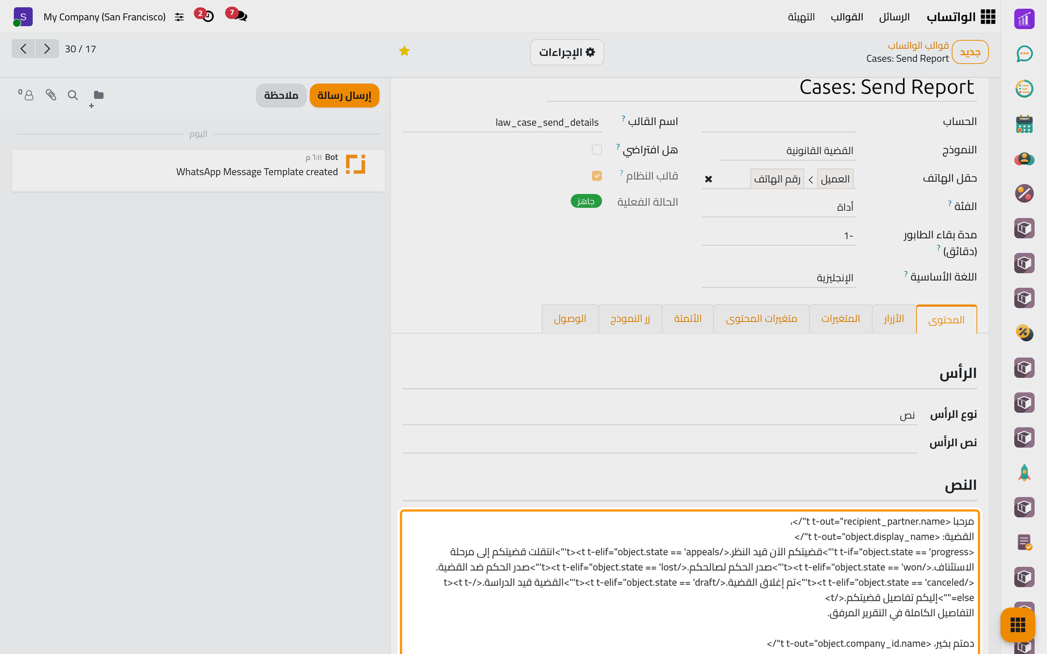This screenshot has width=1047, height=654.
Task: Click the قوالب الواتساب breadcrumb link
Action: (x=918, y=45)
